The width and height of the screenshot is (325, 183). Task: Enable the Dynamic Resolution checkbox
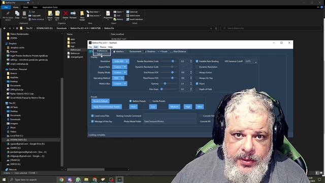(197, 67)
